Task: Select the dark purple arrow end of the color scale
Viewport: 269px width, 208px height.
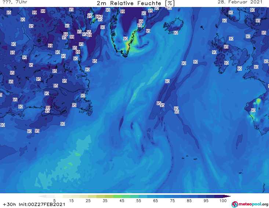Action: coord(227,196)
